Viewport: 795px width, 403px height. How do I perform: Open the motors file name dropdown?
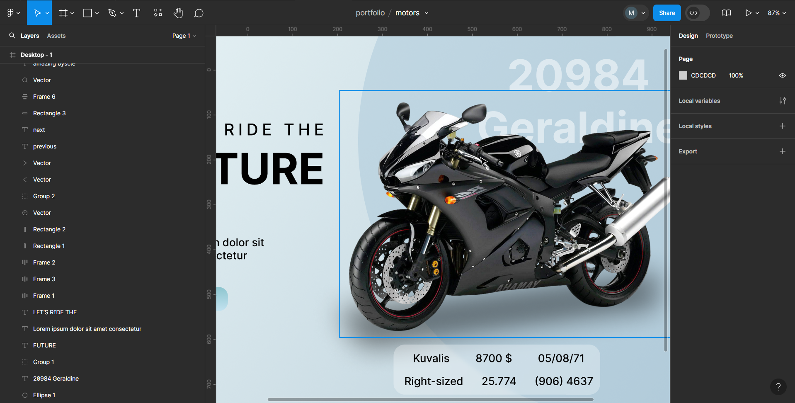click(412, 13)
